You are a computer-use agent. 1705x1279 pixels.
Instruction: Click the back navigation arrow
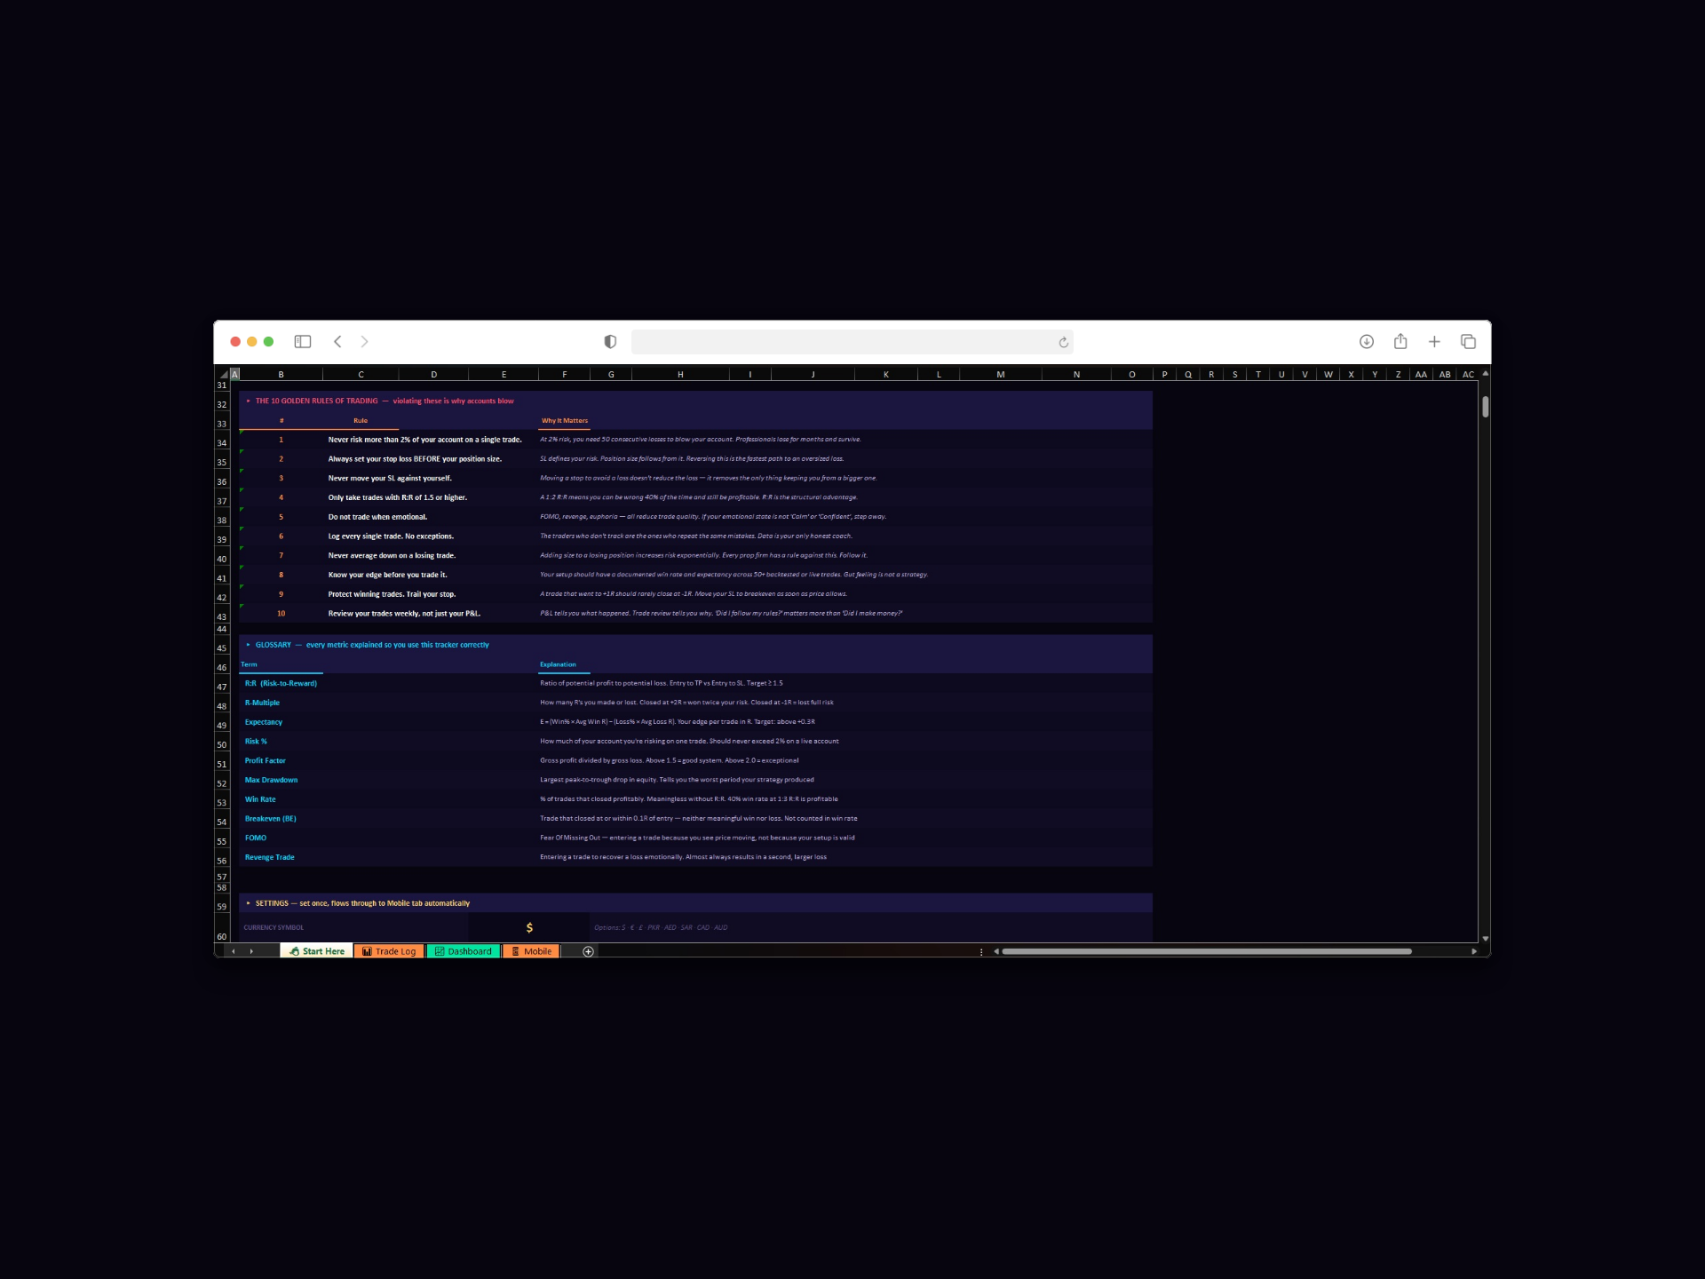pos(337,341)
